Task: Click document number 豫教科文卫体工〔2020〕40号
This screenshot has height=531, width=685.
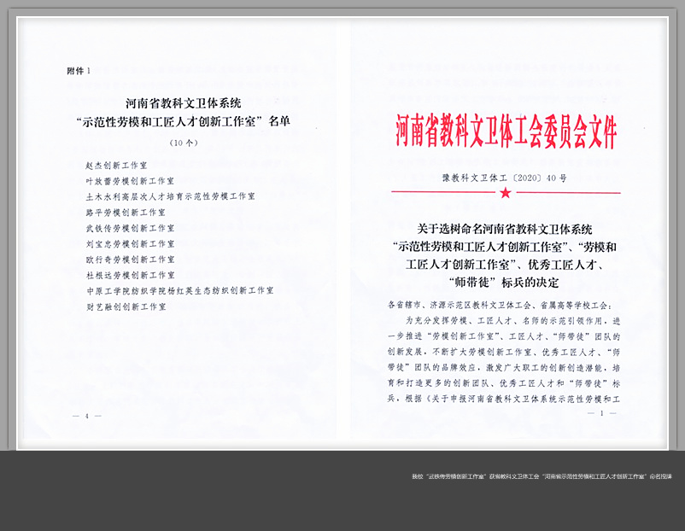Action: click(504, 178)
